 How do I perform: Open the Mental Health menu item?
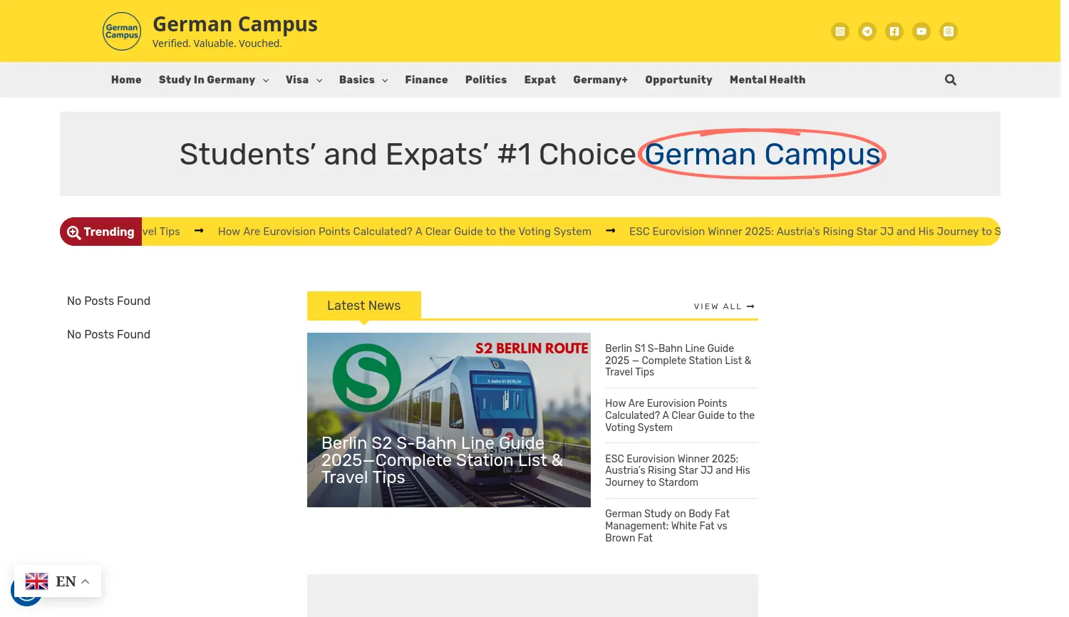pyautogui.click(x=768, y=80)
